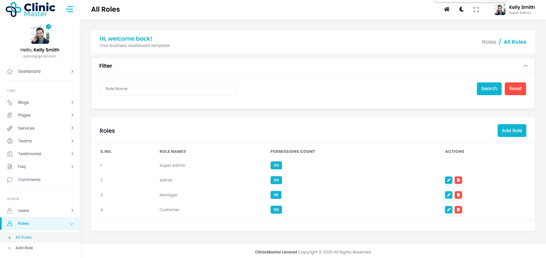Sort the table by Role Name
Image resolution: width=546 pixels, height=258 pixels.
pos(173,151)
